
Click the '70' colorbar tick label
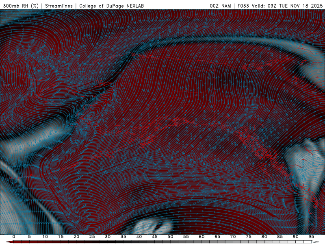coord(233,237)
